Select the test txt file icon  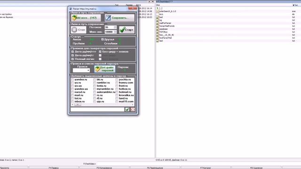158,41
